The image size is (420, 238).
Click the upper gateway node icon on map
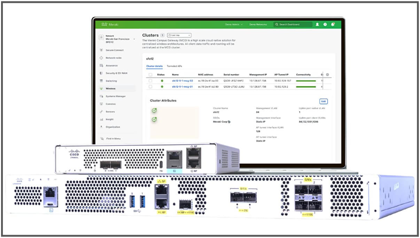[x=154, y=110]
